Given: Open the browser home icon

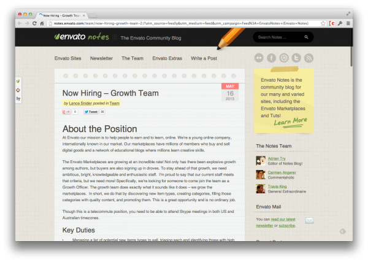Looking at the screenshot, I should (42, 23).
